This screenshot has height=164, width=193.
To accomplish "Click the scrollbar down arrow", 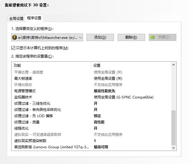I will point(174,148).
